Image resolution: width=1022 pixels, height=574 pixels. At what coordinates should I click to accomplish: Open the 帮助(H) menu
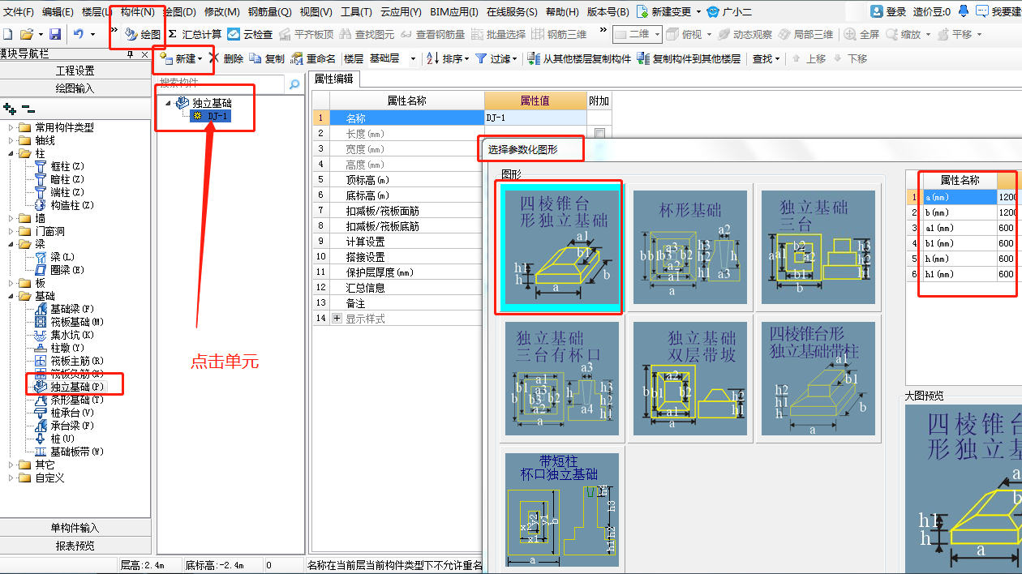click(562, 12)
